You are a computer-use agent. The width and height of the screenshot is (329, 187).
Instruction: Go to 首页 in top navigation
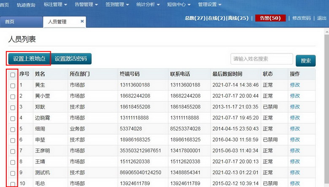tap(4, 5)
